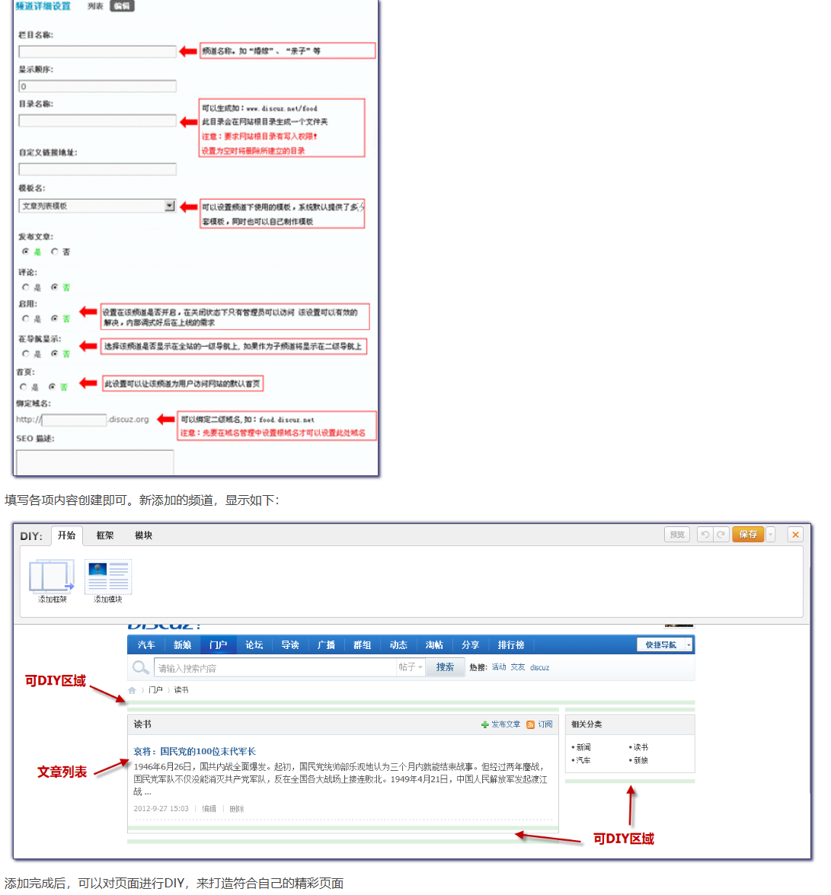Click the green plus 发布文章 icon
831x895 pixels.
[x=485, y=724]
